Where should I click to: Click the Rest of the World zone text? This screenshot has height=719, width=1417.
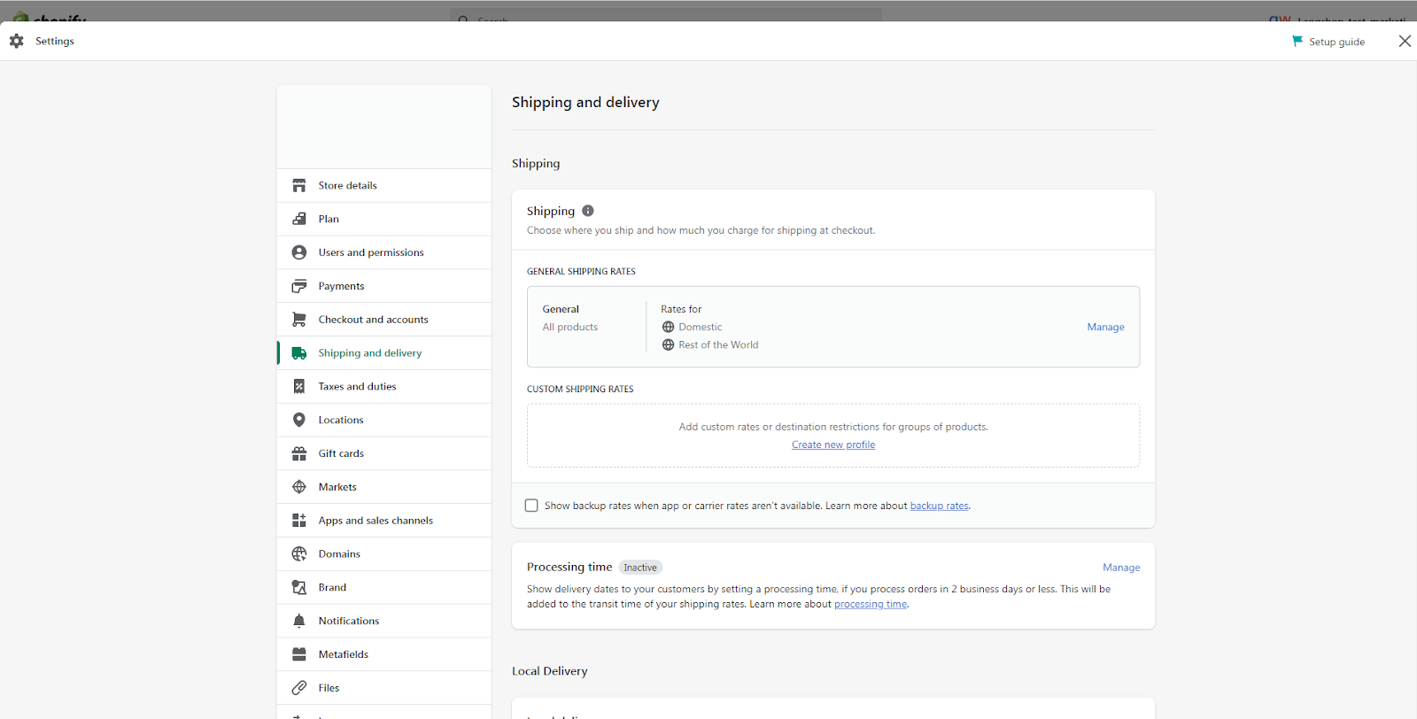coord(718,344)
